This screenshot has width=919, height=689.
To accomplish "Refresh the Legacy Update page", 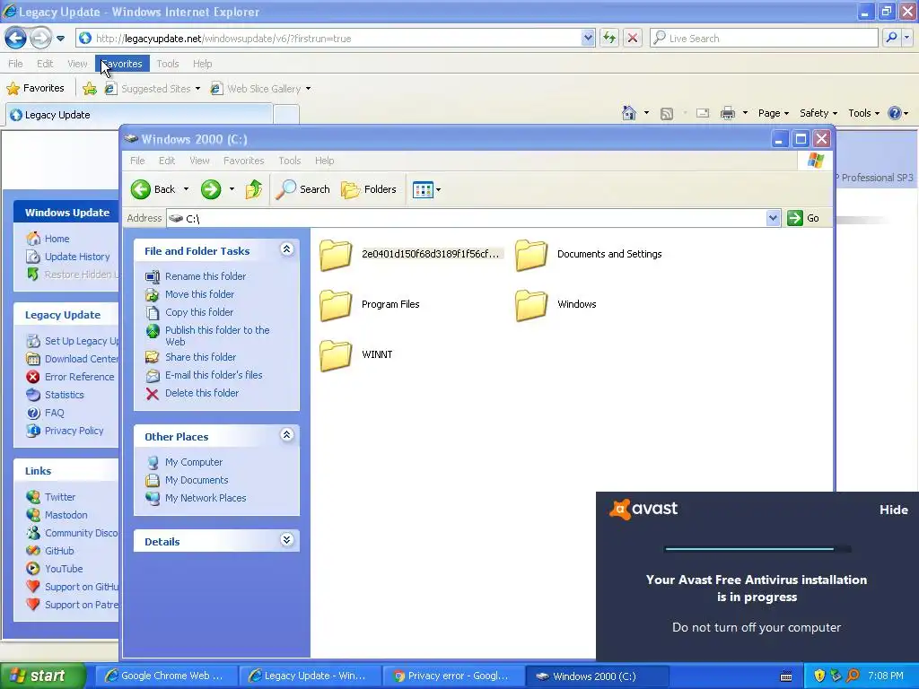I will click(609, 38).
